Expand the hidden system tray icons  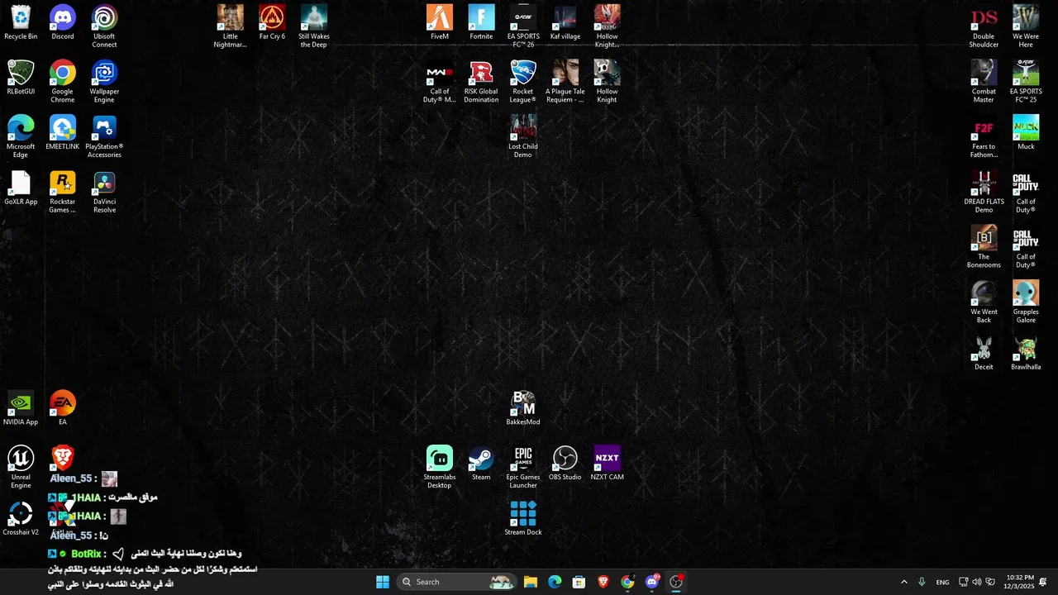pyautogui.click(x=903, y=582)
